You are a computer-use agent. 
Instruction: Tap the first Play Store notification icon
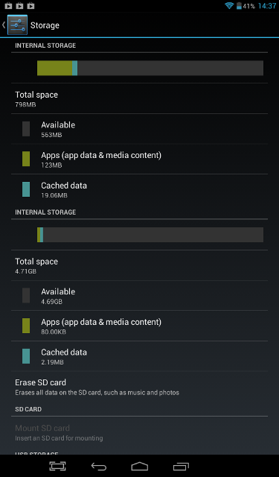click(8, 5)
